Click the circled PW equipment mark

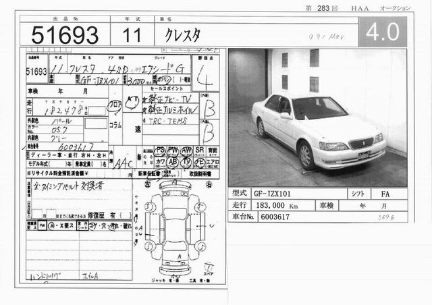tap(173, 150)
